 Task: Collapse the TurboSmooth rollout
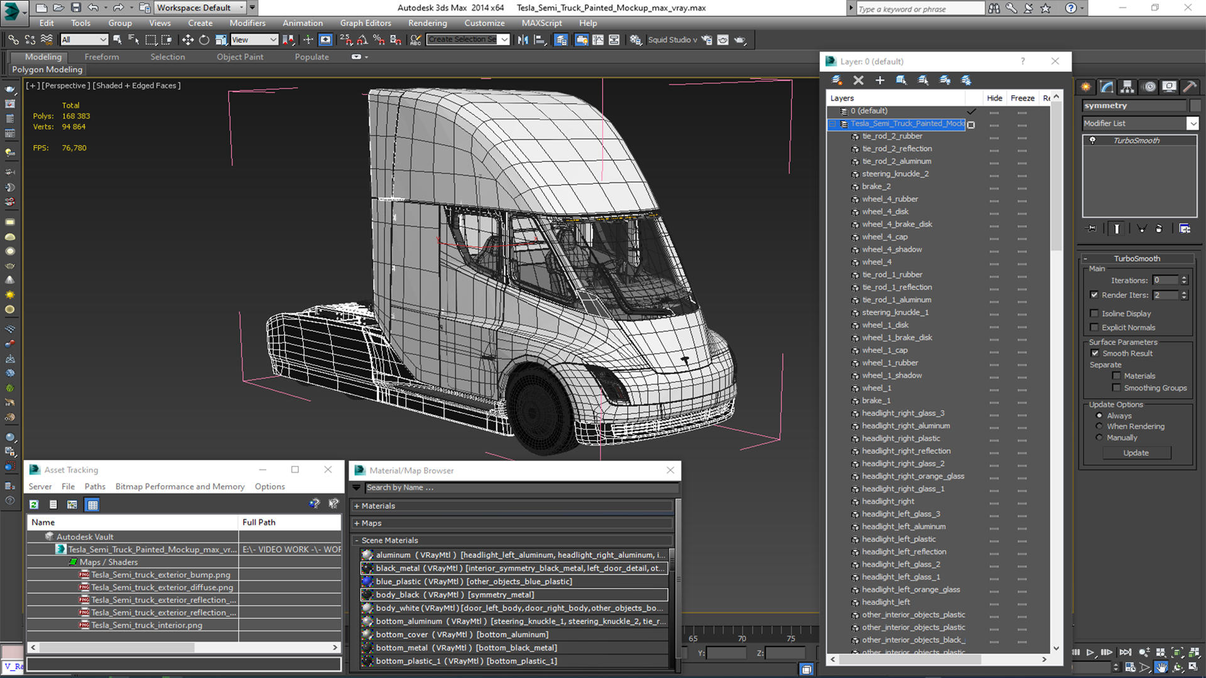point(1085,259)
